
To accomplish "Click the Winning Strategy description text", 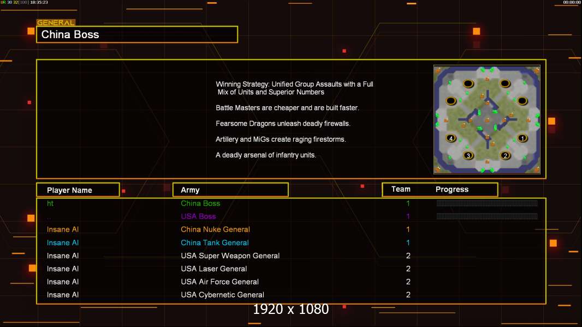I will pyautogui.click(x=294, y=88).
